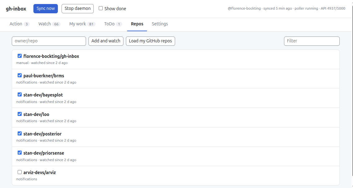Viewport: 353px width, 188px height.
Task: Go to the ToDo tab
Action: (113, 24)
